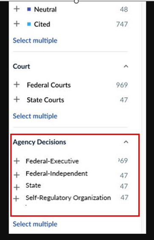Click the light blue Cited color square
The image size is (154, 240).
pyautogui.click(x=29, y=24)
